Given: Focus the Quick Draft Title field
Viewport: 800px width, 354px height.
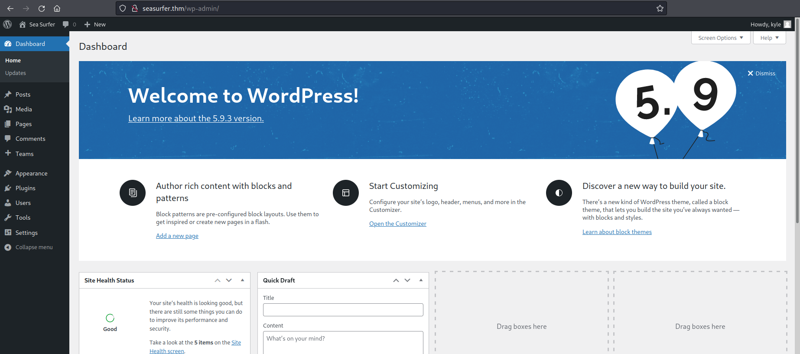Looking at the screenshot, I should 343,310.
